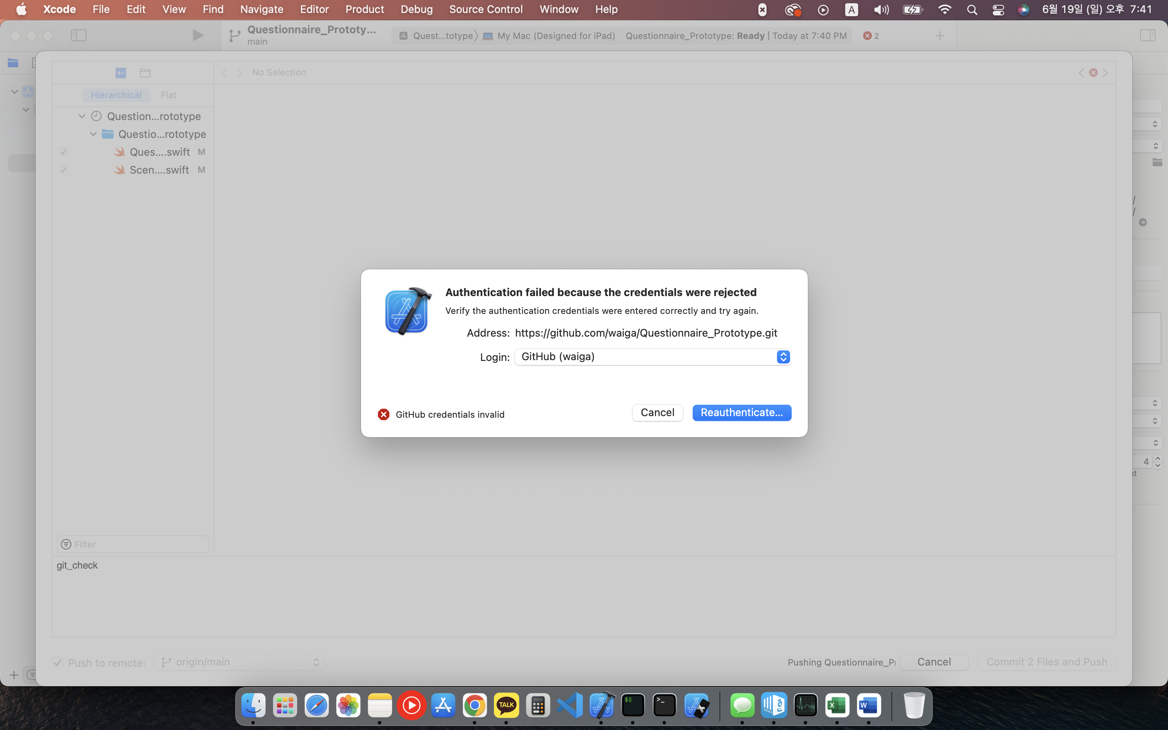Jump to next issue arrow

[1105, 73]
